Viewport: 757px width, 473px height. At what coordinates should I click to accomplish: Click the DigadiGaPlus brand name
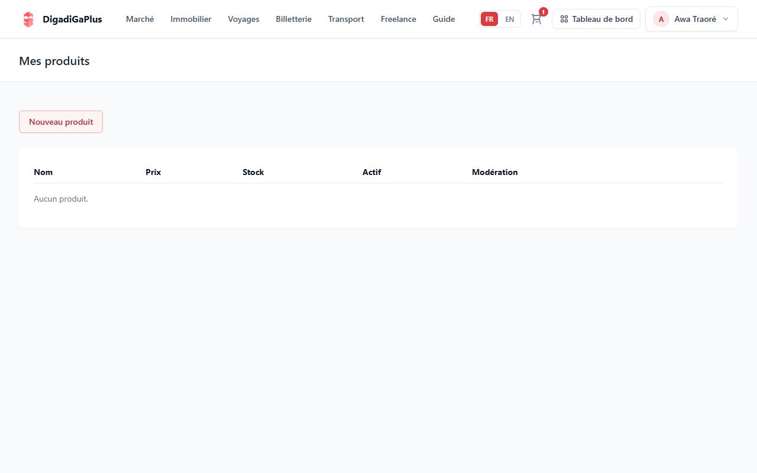coord(72,19)
